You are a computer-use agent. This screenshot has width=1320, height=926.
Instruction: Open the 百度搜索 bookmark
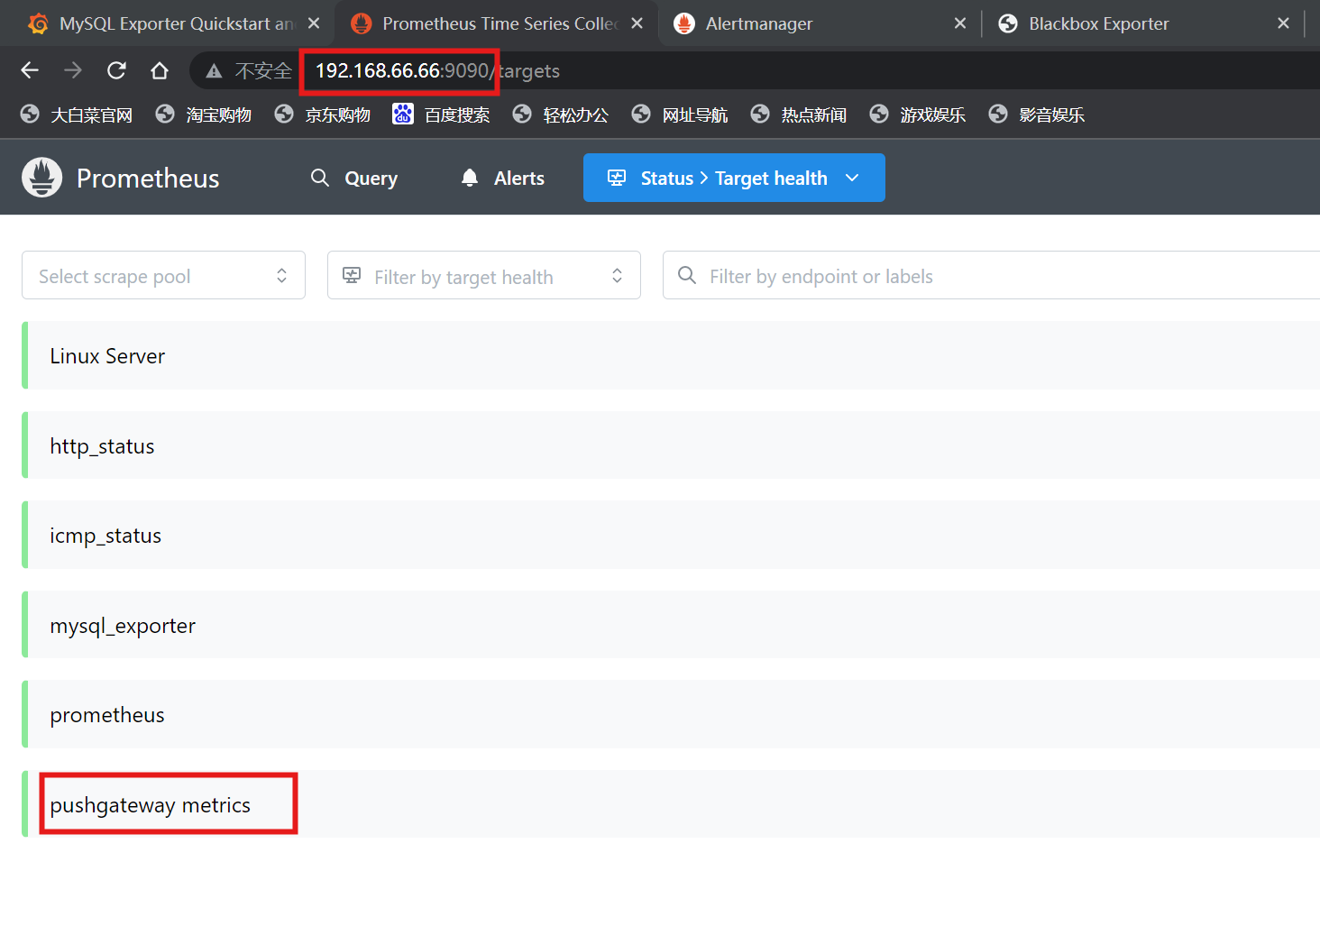pos(442,115)
